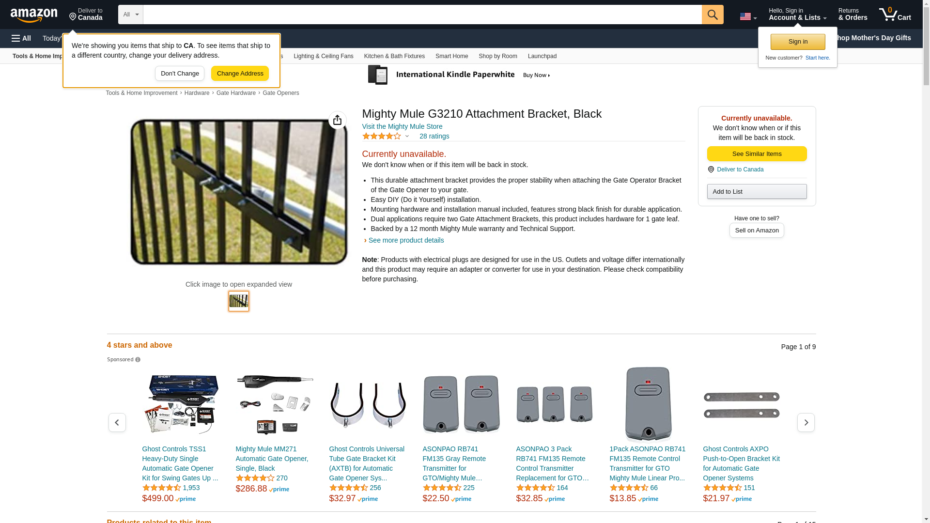
Task: Expand the star ratings popover chevron
Action: coord(407,137)
